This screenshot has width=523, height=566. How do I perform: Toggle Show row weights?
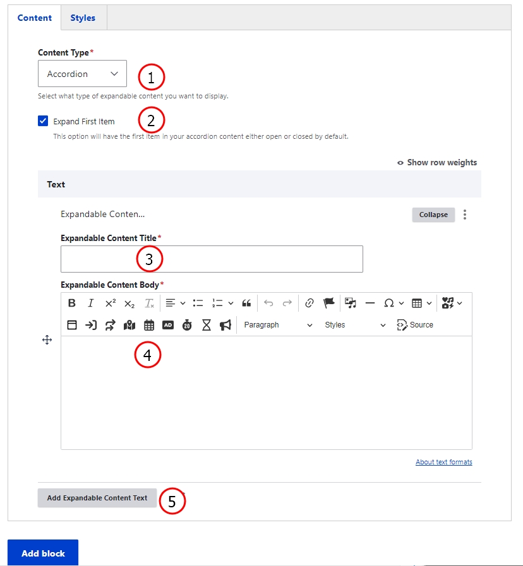point(437,162)
